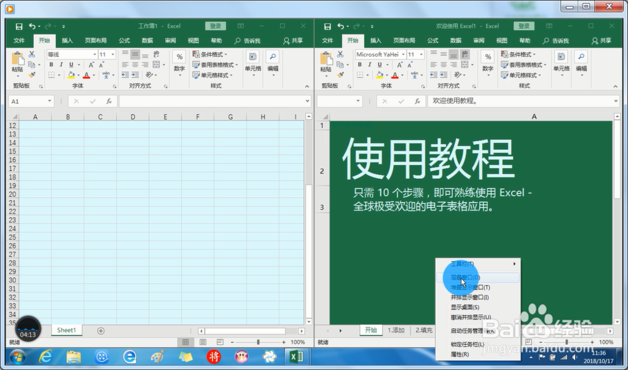The image size is (628, 370).
Task: Click the Windows Start button
Action: pos(18,357)
